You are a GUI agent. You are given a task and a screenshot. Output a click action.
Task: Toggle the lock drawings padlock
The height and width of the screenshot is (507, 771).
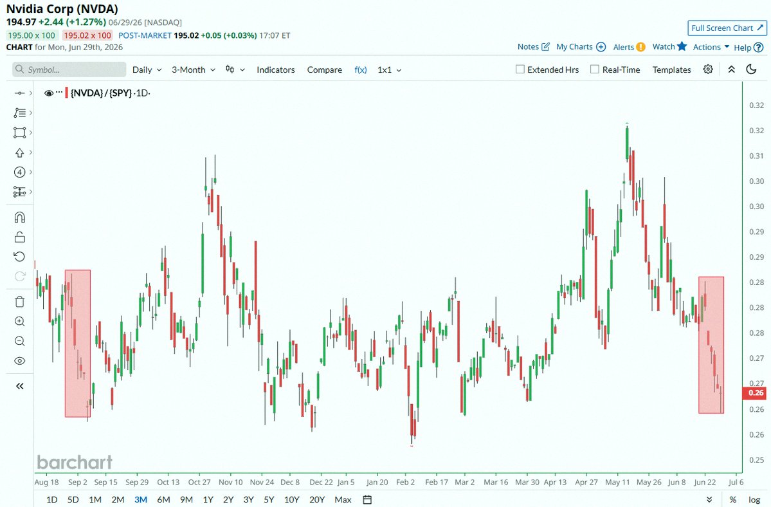click(20, 237)
